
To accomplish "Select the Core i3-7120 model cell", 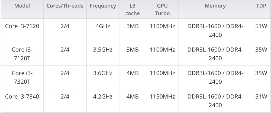I will coord(22,30).
